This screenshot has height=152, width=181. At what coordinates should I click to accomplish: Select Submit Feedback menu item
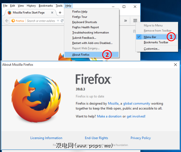[92, 38]
